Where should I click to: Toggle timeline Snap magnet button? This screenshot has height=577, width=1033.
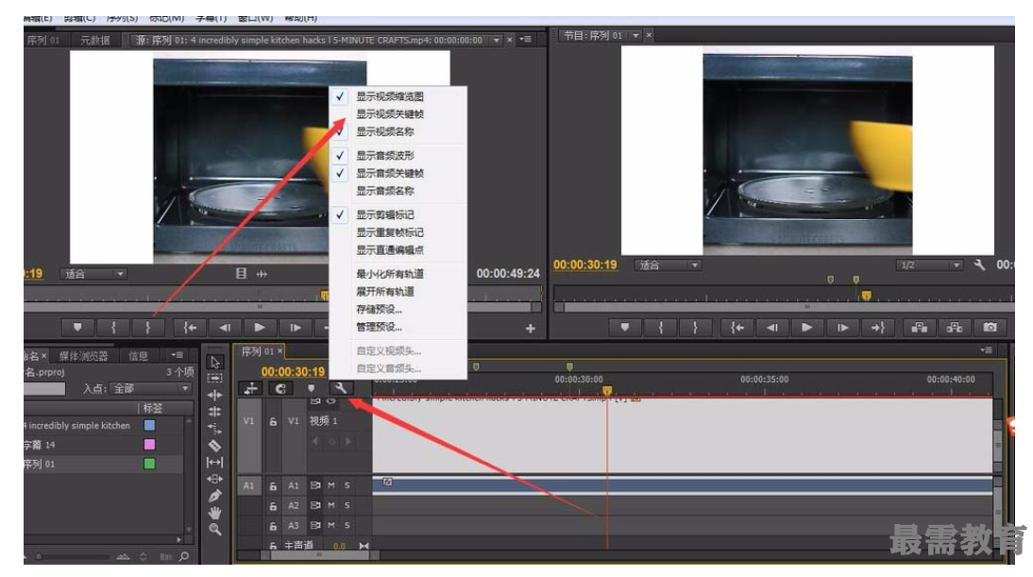point(280,388)
